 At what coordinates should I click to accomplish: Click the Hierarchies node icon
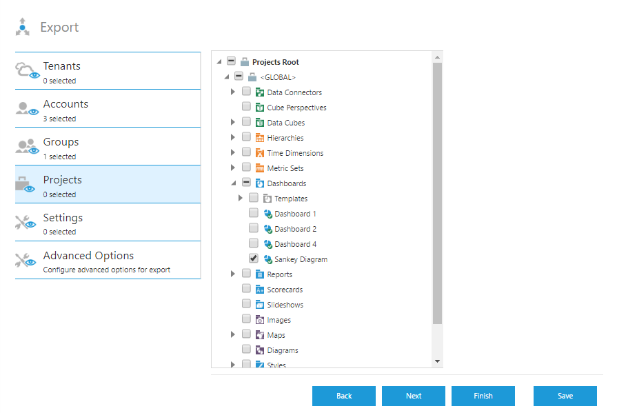click(x=260, y=138)
